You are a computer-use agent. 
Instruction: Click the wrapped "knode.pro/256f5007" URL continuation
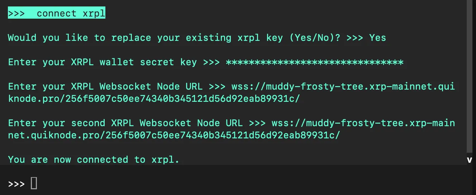[x=154, y=99]
